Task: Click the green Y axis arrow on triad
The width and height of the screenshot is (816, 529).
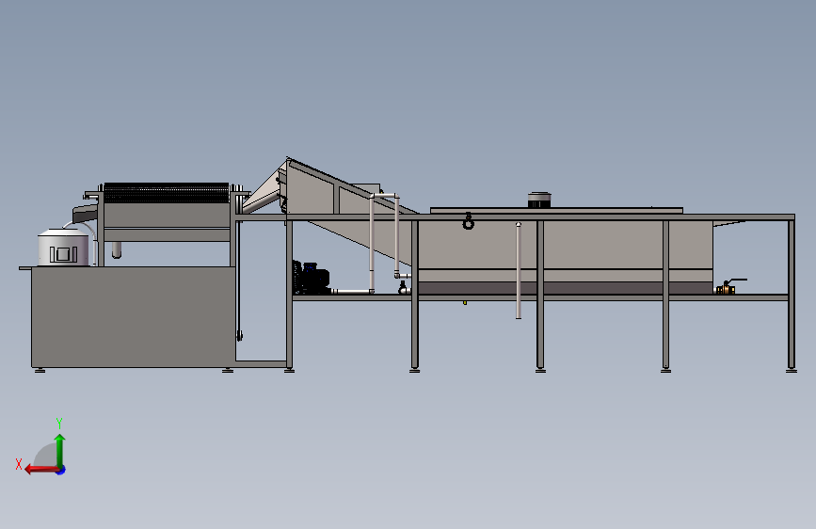Action: tap(60, 450)
